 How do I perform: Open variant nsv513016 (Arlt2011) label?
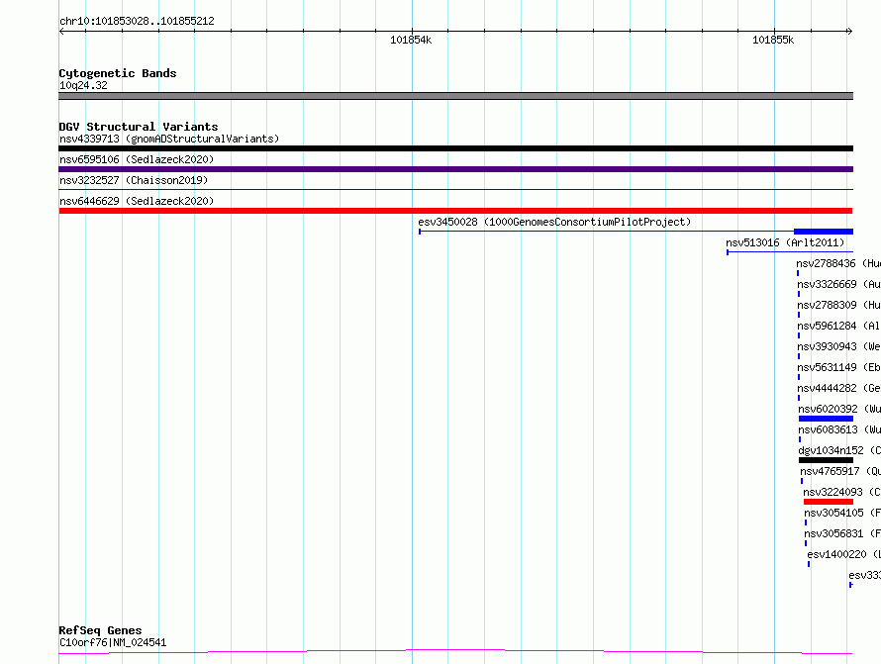point(785,242)
